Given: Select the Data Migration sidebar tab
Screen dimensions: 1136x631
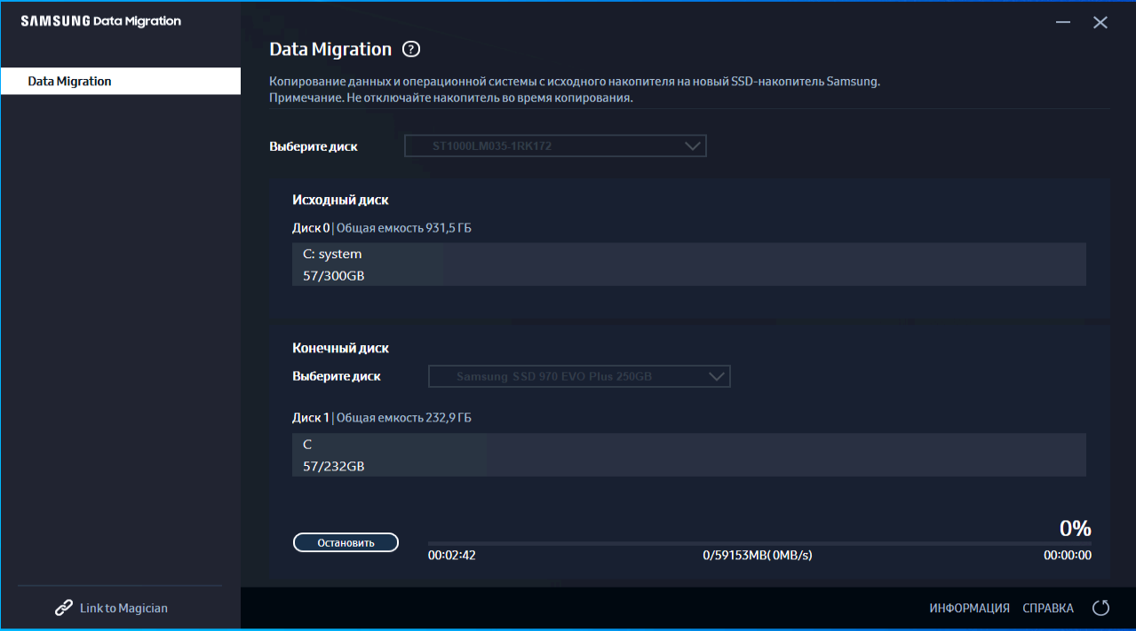Looking at the screenshot, I should [x=121, y=81].
